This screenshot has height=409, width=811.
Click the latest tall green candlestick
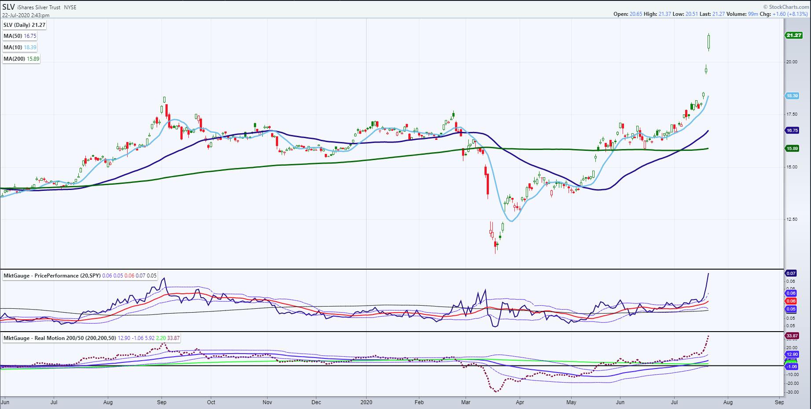709,42
